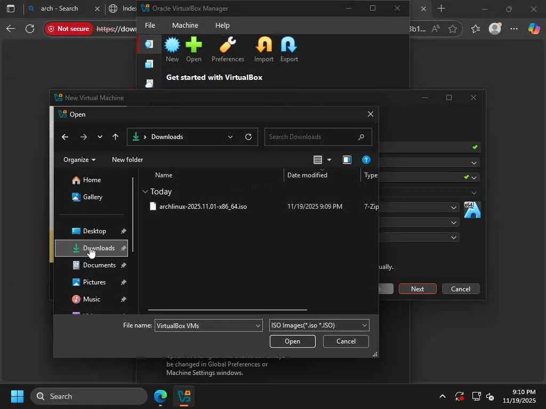Open the Help menu
Image resolution: width=546 pixels, height=409 pixels.
222,26
